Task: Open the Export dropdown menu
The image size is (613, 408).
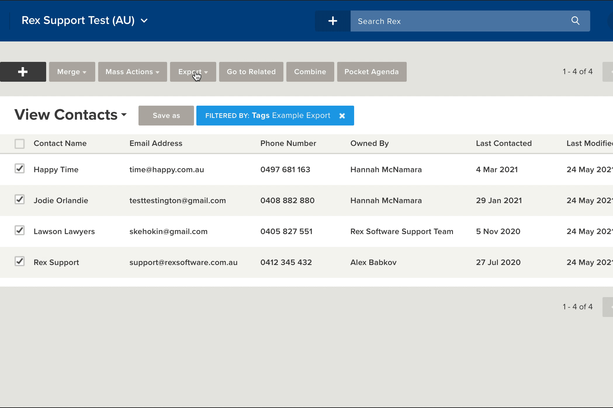Action: click(193, 72)
